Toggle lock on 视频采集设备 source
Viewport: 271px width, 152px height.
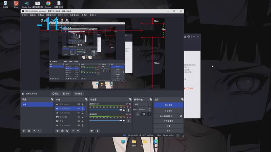pos(82,108)
